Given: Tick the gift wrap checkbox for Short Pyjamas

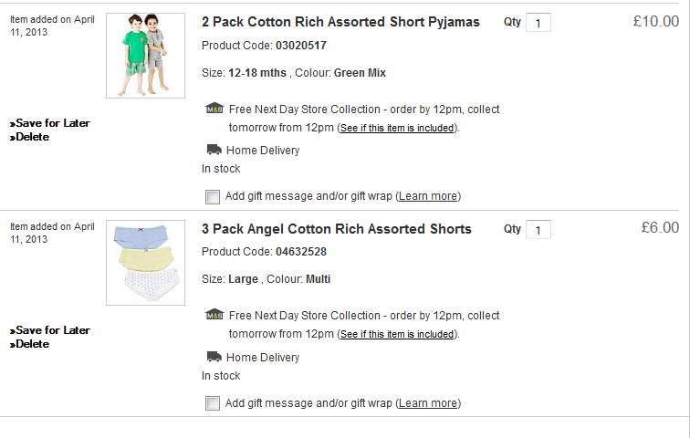Looking at the screenshot, I should point(213,196).
